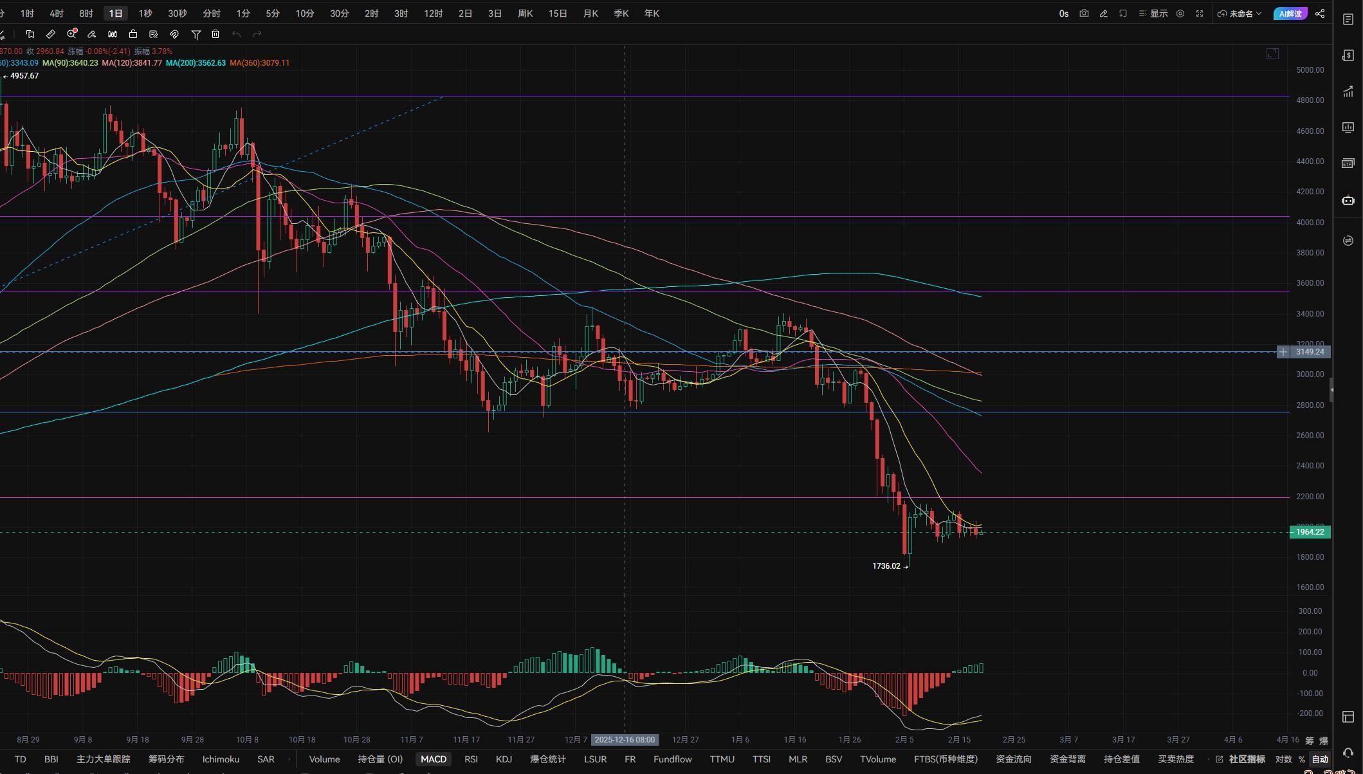The image size is (1363, 774).
Task: Open the 显示 display options menu
Action: (x=1153, y=14)
